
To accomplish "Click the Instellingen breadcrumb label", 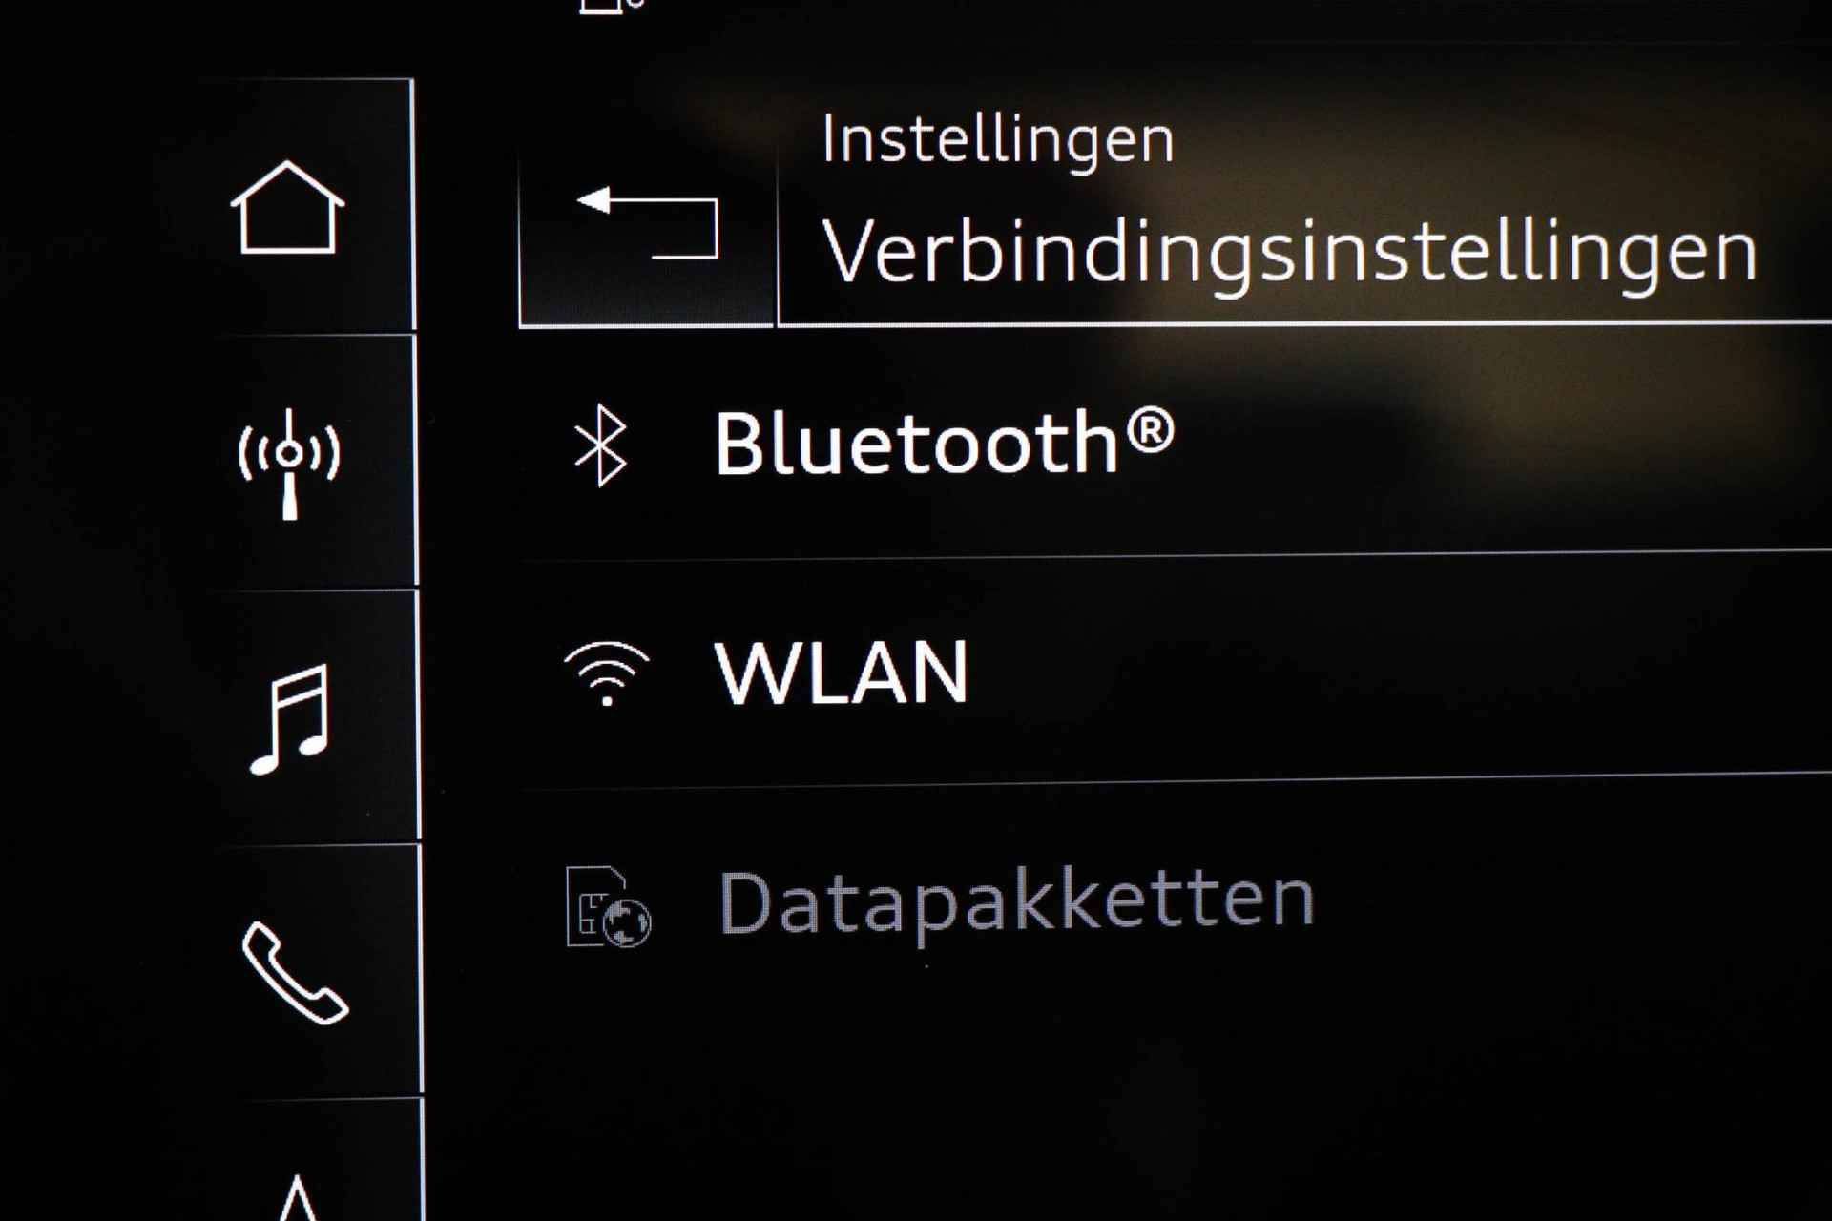I will coord(997,141).
